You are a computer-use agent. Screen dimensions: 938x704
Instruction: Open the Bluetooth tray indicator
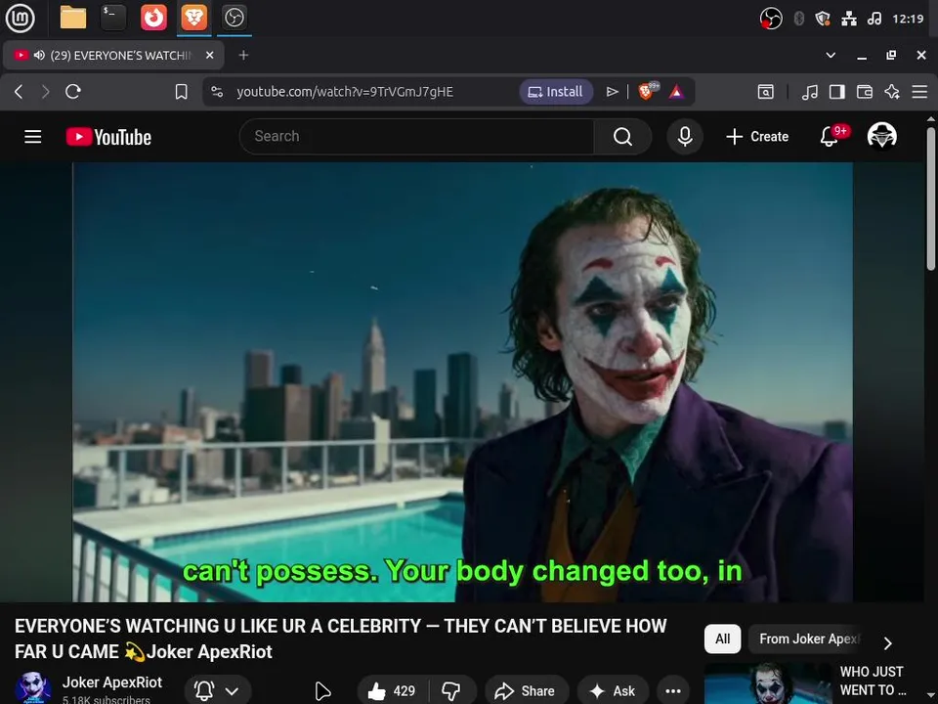[798, 19]
